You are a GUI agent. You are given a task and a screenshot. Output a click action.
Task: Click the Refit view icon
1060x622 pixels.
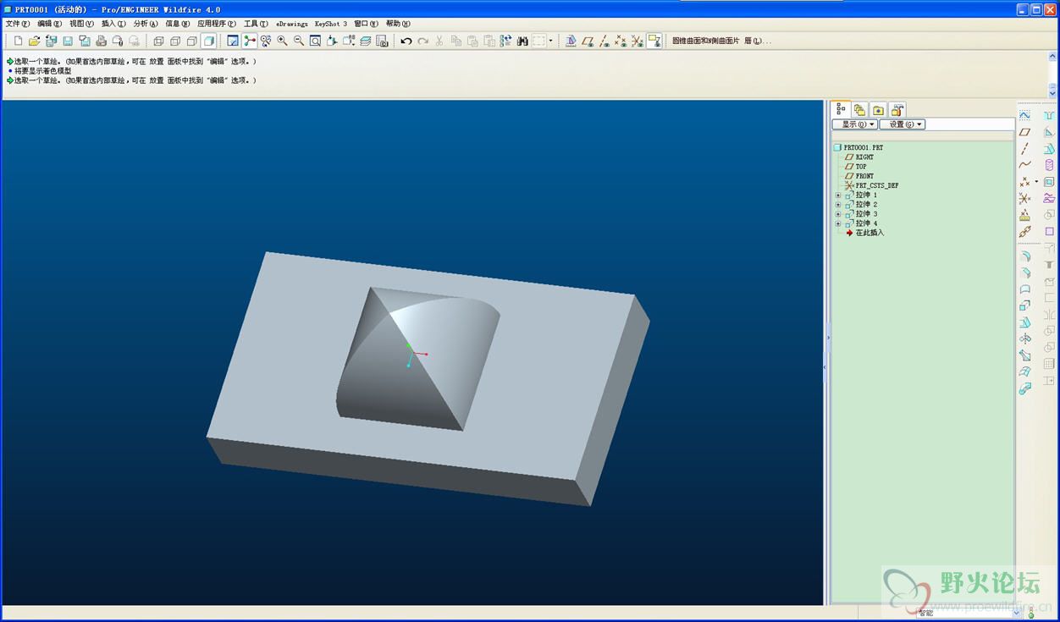tap(315, 41)
